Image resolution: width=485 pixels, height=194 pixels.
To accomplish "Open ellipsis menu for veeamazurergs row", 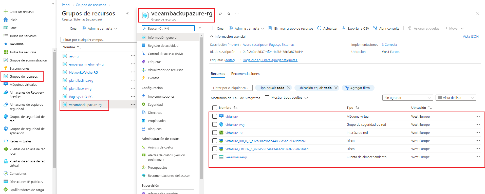I will tap(478, 157).
